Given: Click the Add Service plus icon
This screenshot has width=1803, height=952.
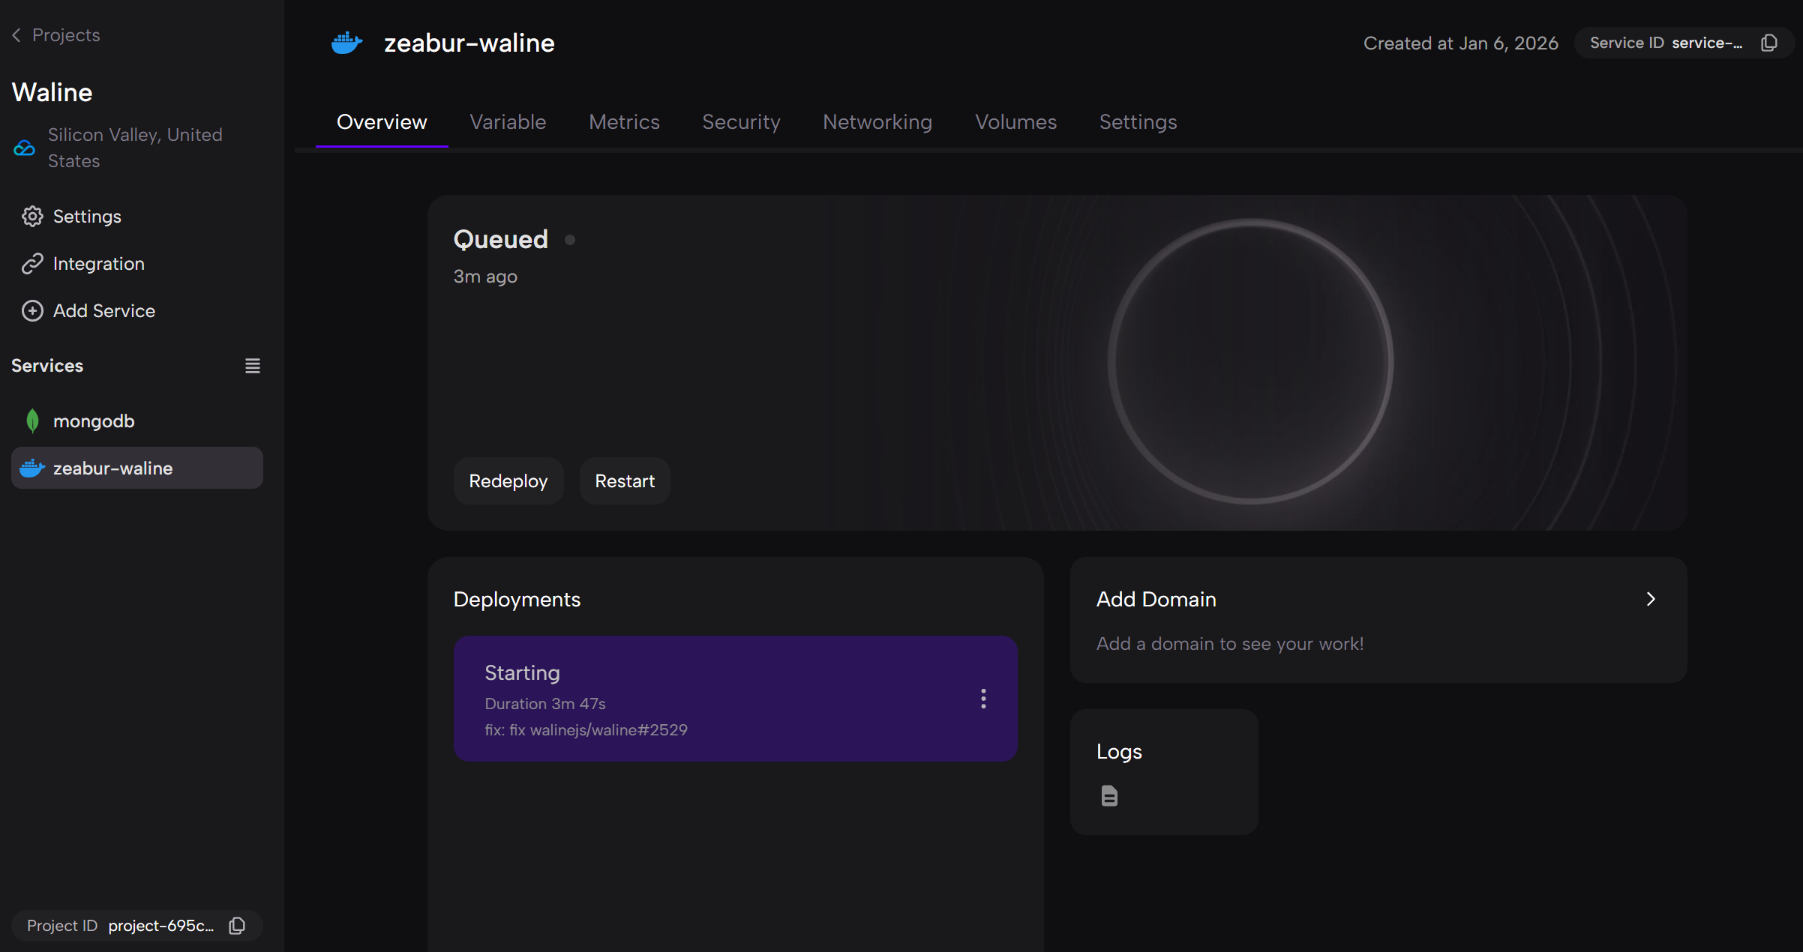Looking at the screenshot, I should point(32,311).
